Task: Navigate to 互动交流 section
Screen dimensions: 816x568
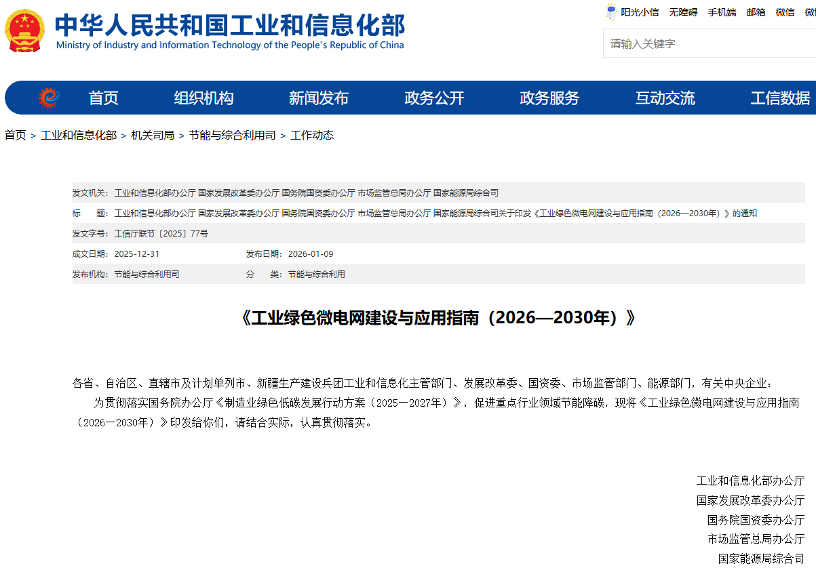Action: [665, 98]
